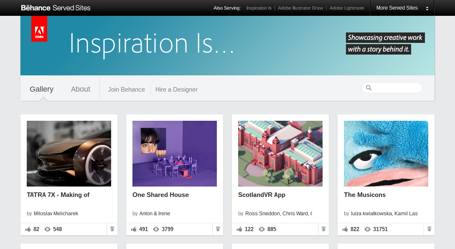The image size is (455, 249).
Task: Click view count 31751
Action: (x=380, y=229)
